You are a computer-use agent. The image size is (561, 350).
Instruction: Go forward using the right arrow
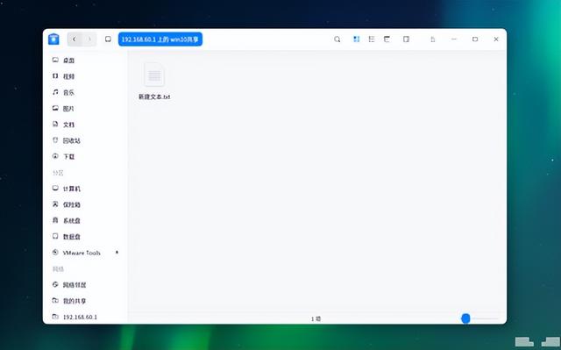coord(89,39)
